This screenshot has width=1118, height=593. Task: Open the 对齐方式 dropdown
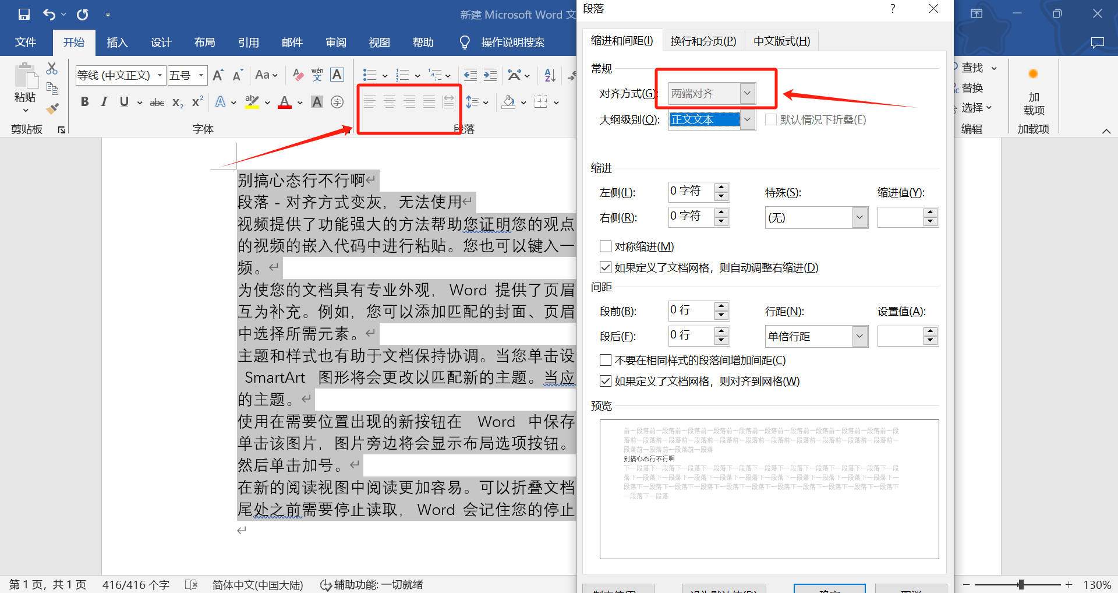click(x=748, y=93)
